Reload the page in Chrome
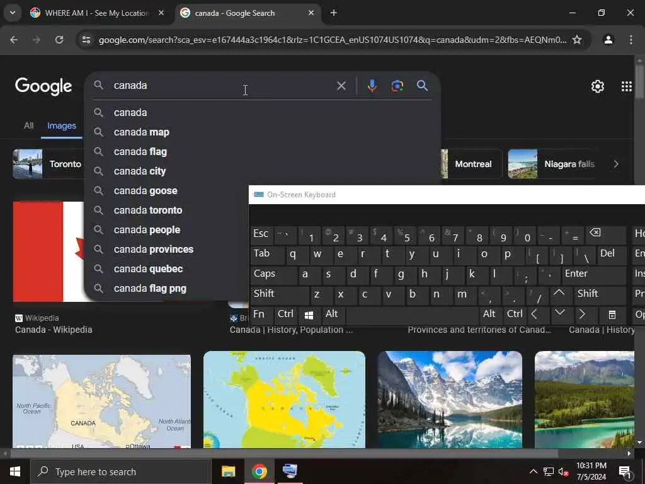 (59, 40)
